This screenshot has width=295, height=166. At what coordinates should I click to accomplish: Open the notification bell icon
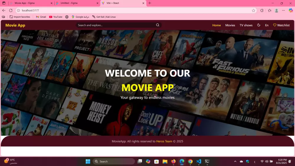coord(290,161)
